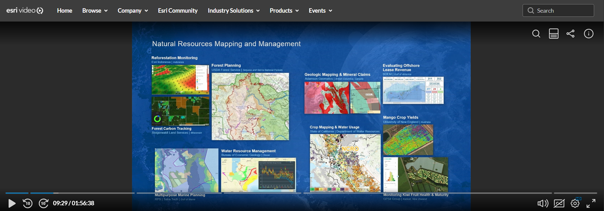This screenshot has width=604, height=211.
Task: Click the Forest Planning map image
Action: (250, 106)
